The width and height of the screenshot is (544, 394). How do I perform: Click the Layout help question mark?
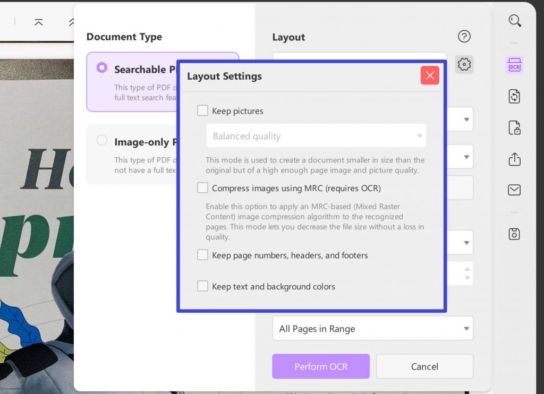[464, 36]
